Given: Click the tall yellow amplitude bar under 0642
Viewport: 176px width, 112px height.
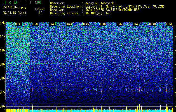Looking at the screenshot, I should pos(32,108).
